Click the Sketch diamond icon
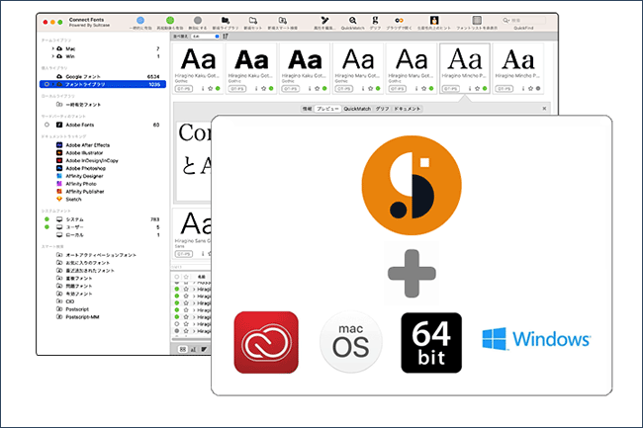This screenshot has height=428, width=643. click(x=59, y=199)
